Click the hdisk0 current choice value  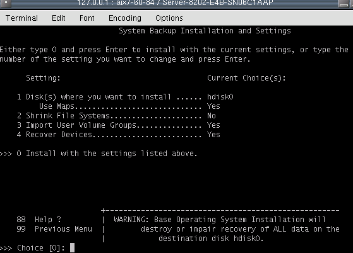(220, 97)
